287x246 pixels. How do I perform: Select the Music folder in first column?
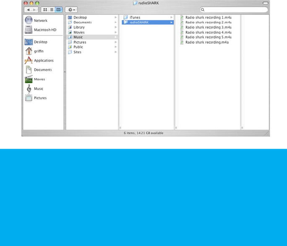click(x=92, y=37)
